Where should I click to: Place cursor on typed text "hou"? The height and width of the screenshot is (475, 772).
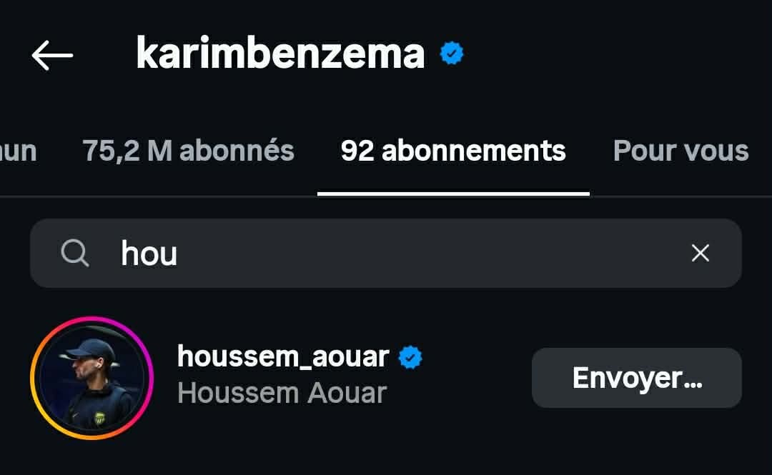pyautogui.click(x=149, y=253)
